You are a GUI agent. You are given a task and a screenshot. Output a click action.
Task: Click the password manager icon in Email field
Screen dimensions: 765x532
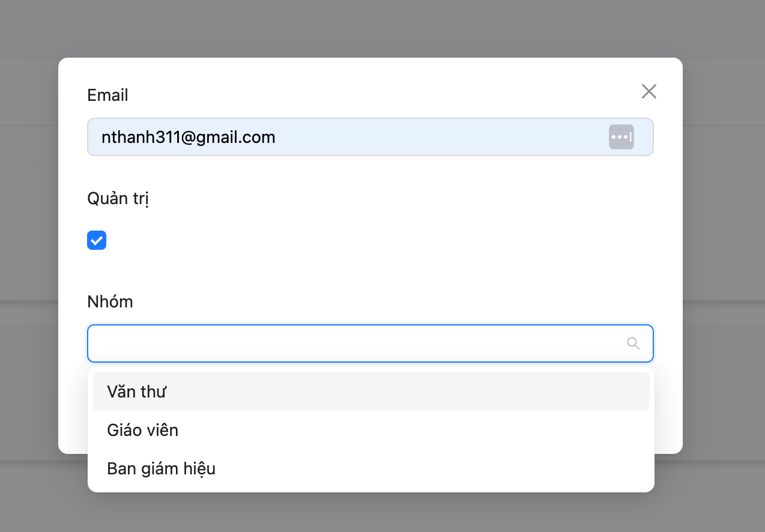tap(621, 137)
